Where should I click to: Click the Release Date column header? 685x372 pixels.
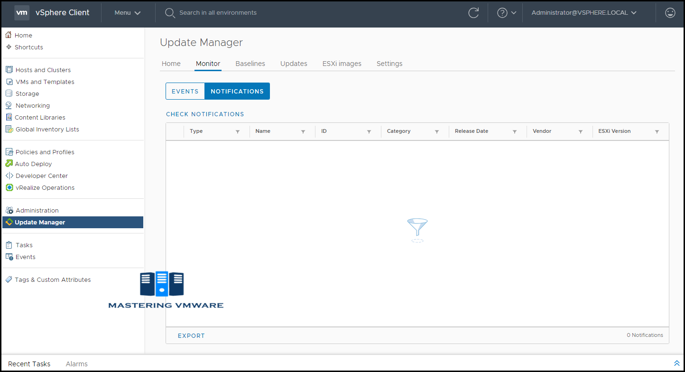click(472, 131)
